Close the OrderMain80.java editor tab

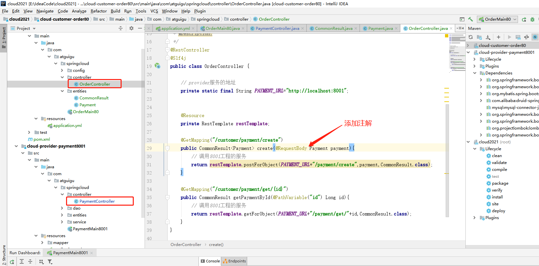[243, 29]
